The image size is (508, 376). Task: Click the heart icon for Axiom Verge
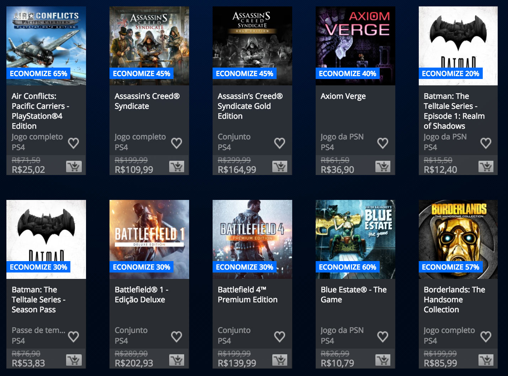coord(383,143)
